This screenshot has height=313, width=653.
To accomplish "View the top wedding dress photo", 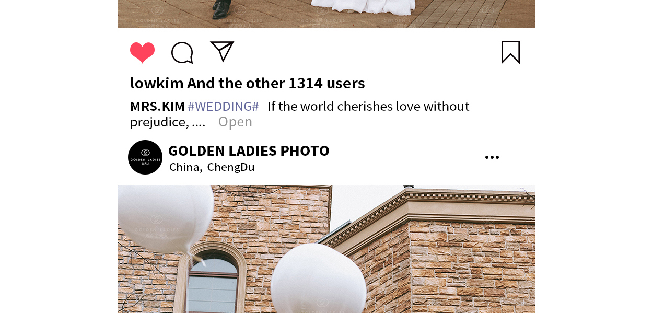I will point(326,14).
